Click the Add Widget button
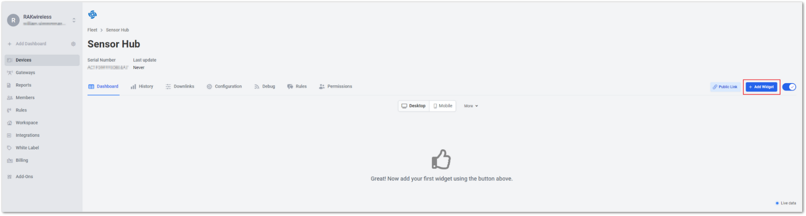Screen dimensions: 806x216 [x=762, y=87]
